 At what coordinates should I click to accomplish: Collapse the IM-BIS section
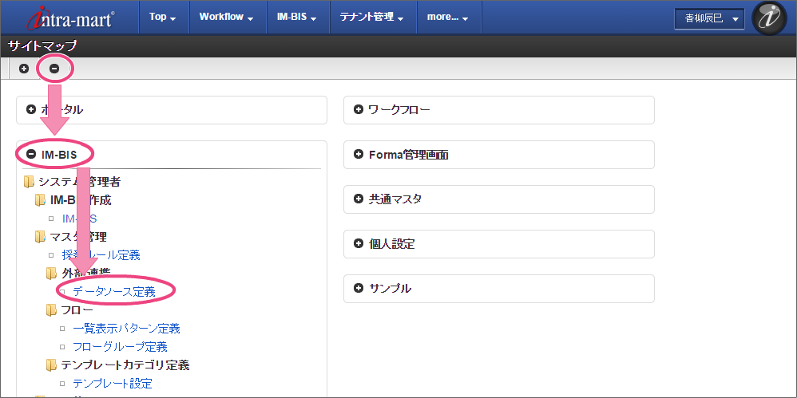click(x=31, y=154)
